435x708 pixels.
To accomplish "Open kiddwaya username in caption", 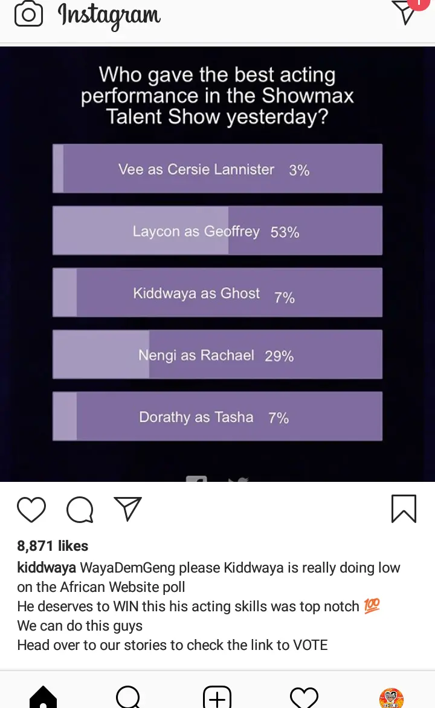I will click(47, 568).
